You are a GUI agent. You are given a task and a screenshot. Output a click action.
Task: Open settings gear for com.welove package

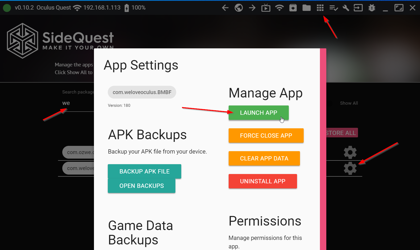[350, 168]
